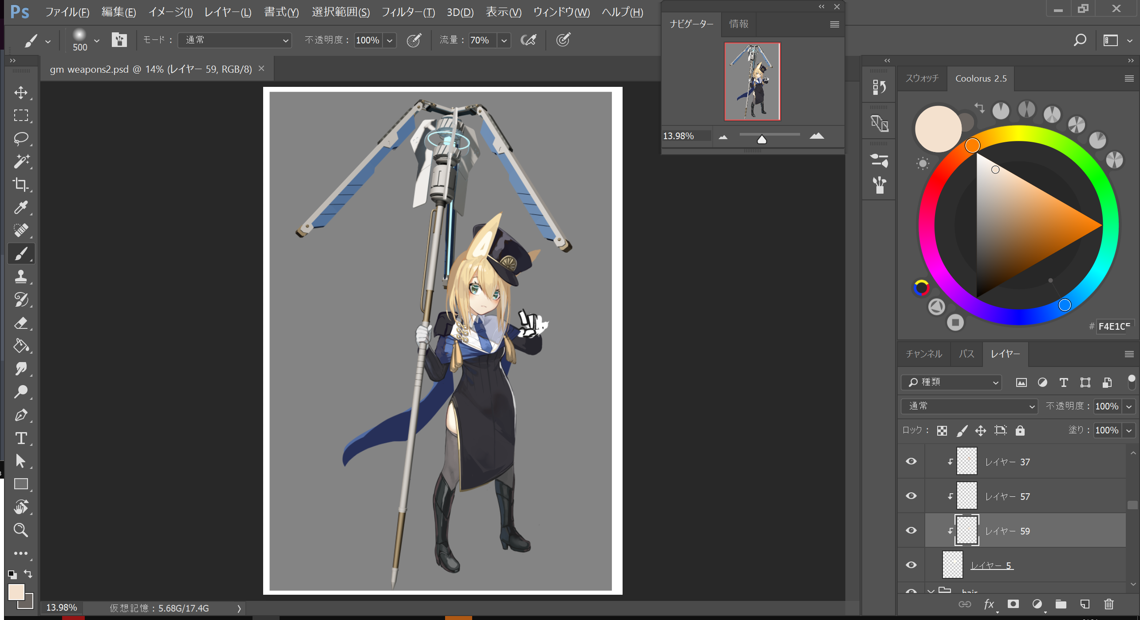Toggle lock transparent pixels

pyautogui.click(x=942, y=430)
